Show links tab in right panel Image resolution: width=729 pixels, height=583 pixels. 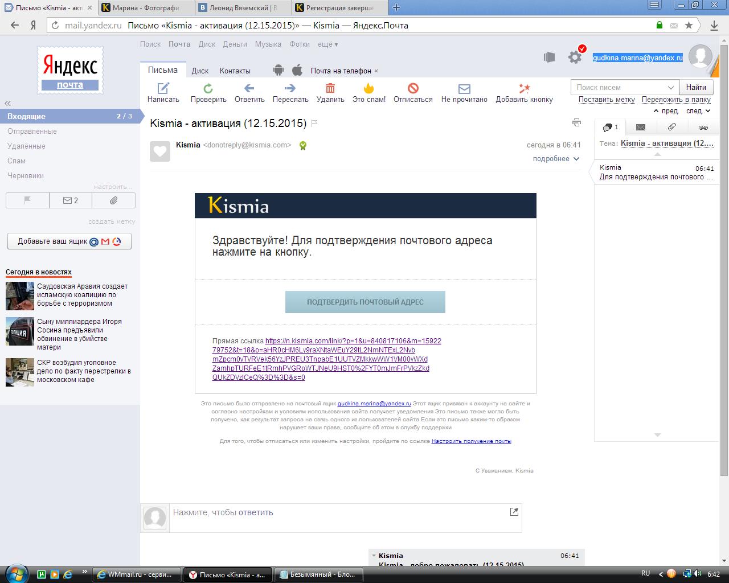(703, 127)
